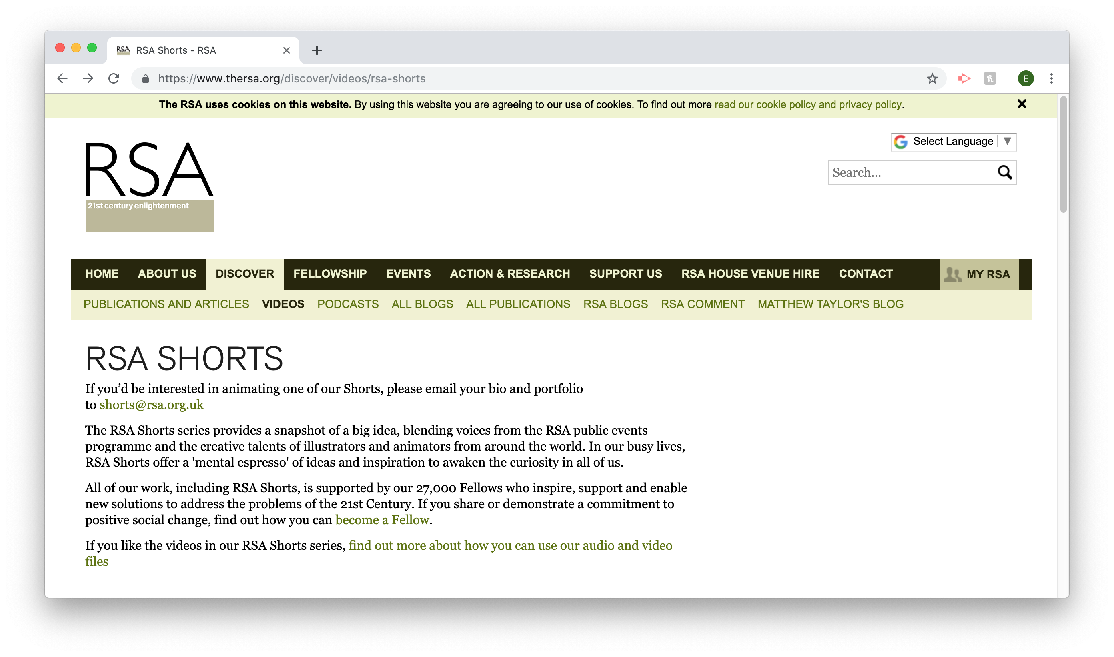Click the 'become a Fellow' link
The height and width of the screenshot is (657, 1114).
382,520
